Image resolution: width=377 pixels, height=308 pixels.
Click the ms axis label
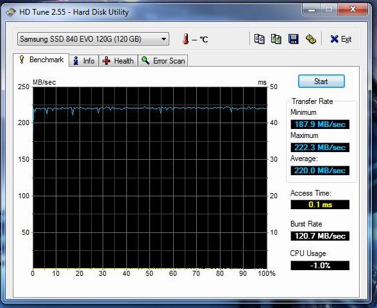click(x=262, y=83)
